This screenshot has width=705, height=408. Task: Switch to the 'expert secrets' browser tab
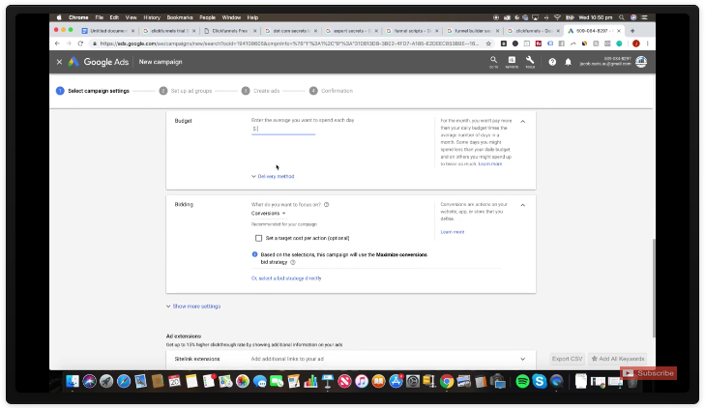[x=352, y=31]
